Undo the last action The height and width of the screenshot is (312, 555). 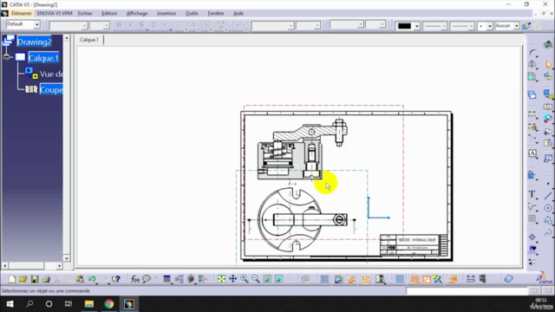click(x=92, y=279)
